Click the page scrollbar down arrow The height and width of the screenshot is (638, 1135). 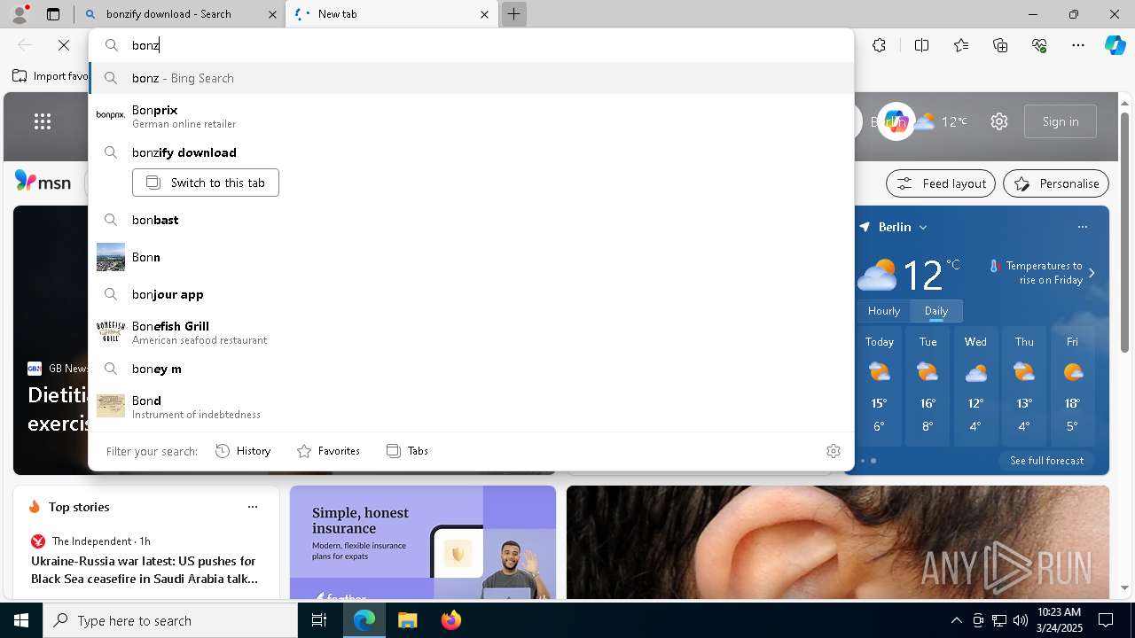click(1125, 587)
